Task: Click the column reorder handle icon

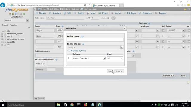Action: pos(69,58)
